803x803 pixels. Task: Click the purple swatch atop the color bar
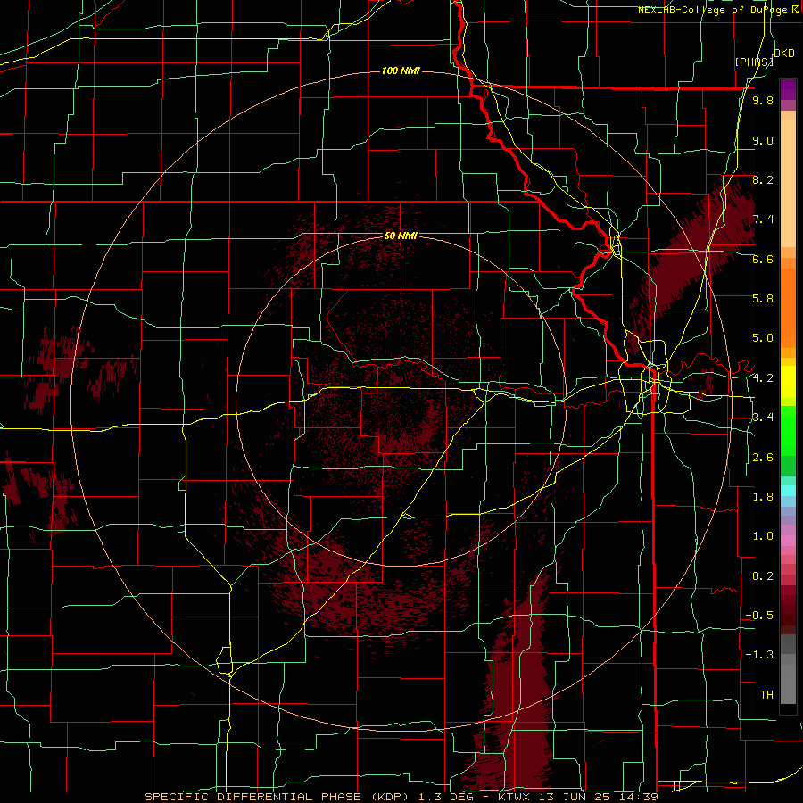788,89
